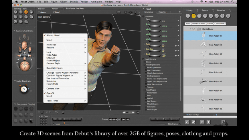Expand the Face Expressions morph group

coord(146,68)
